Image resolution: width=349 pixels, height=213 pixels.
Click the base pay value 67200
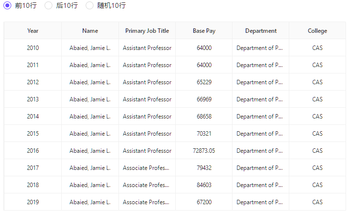pos(204,202)
